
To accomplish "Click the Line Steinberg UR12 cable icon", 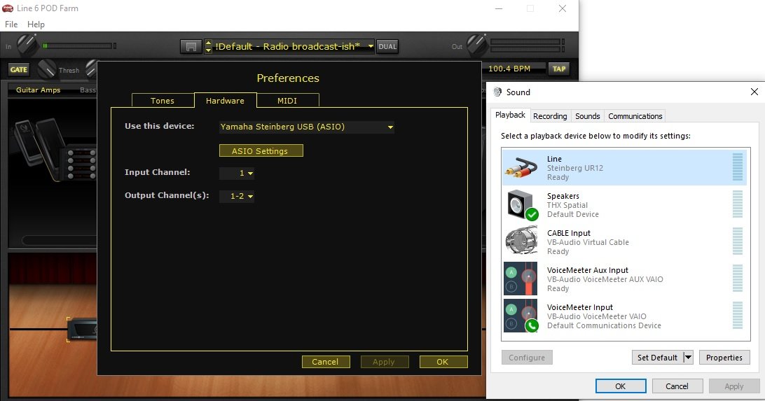I will coord(521,168).
